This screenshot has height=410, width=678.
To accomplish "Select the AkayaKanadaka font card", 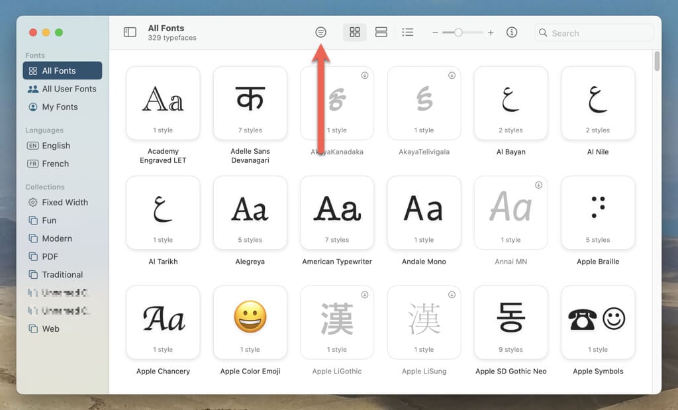I will click(337, 103).
